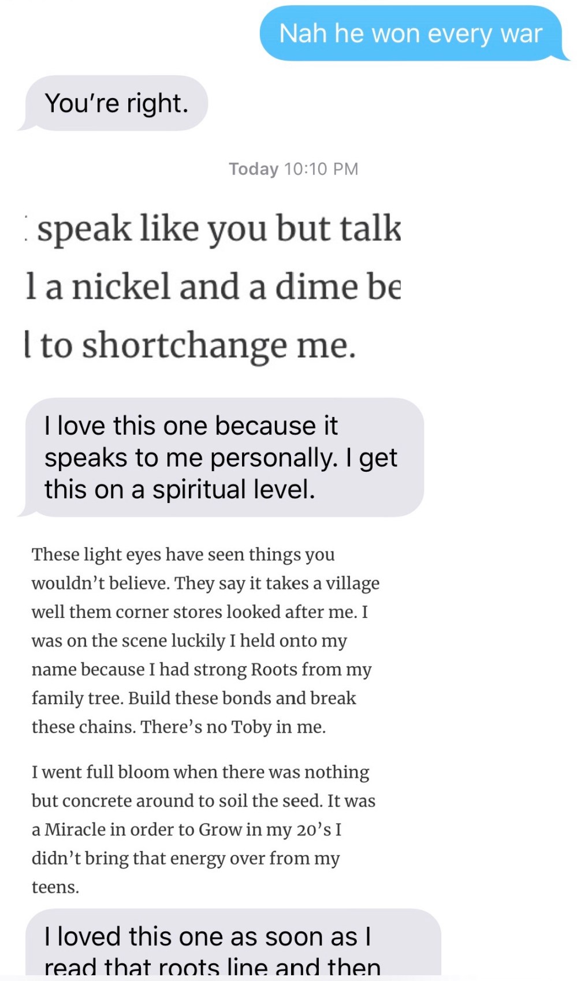Tap the "Nah he won every war" bubble

(410, 33)
